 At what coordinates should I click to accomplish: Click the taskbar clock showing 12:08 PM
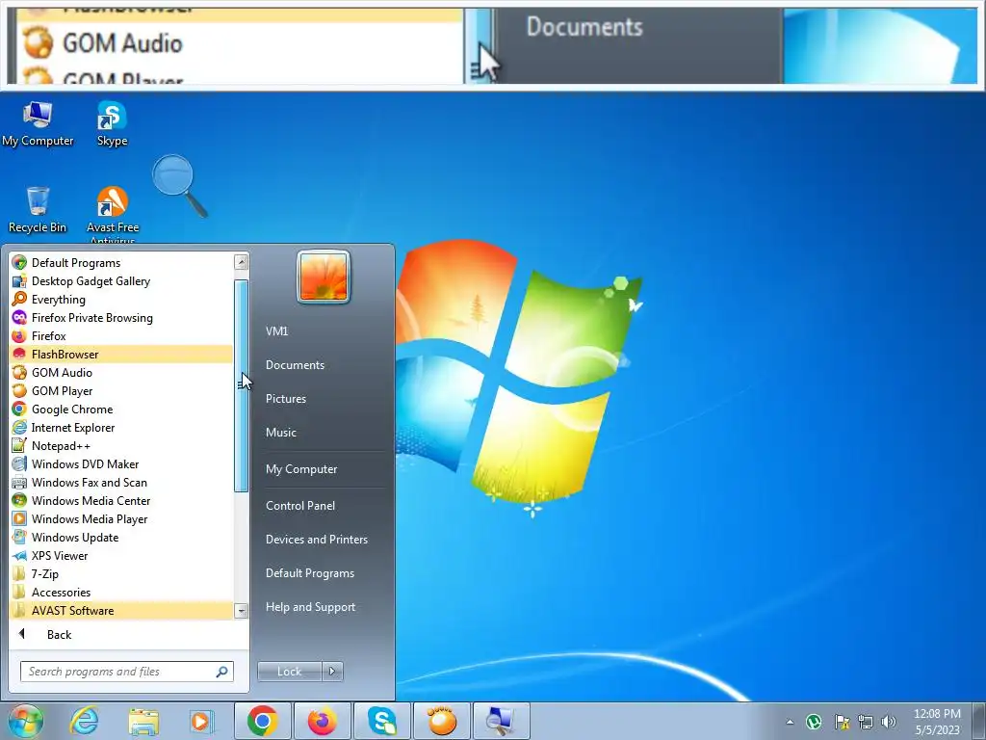[937, 722]
